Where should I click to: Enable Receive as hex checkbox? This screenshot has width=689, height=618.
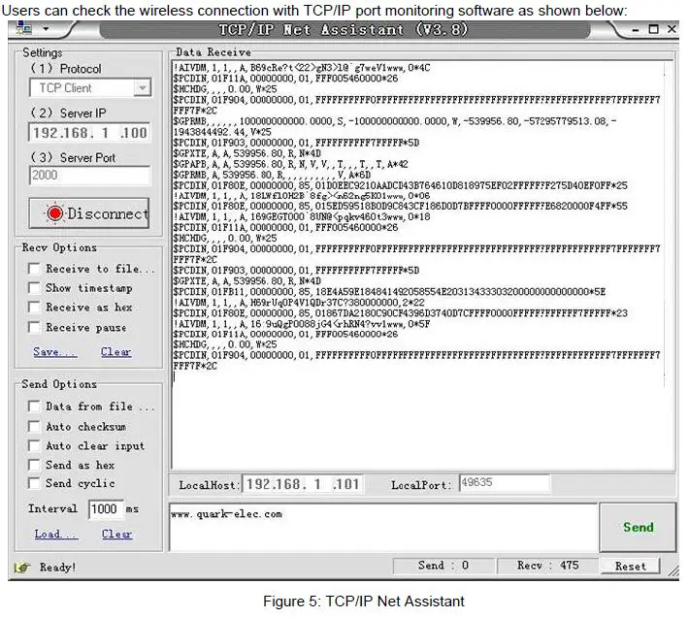[34, 307]
